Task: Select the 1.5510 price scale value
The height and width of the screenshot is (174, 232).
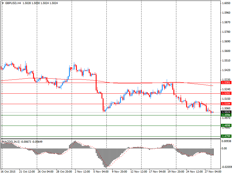Action: pyautogui.click(x=226, y=61)
